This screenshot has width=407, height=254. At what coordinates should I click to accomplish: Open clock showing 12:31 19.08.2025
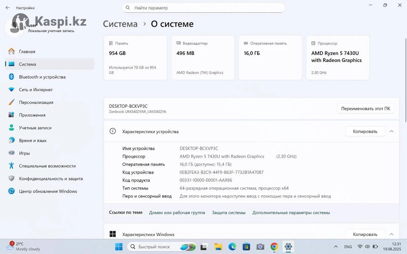click(x=392, y=247)
